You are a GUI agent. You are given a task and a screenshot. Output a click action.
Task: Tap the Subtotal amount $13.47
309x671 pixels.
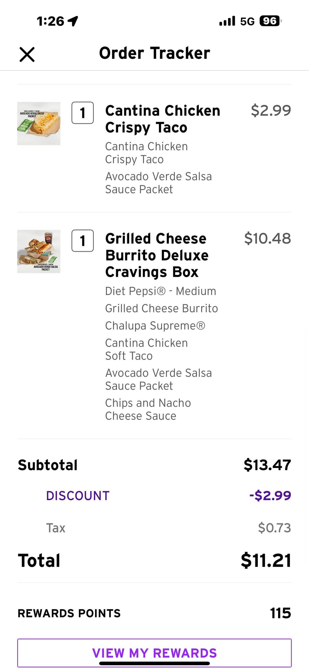click(267, 465)
